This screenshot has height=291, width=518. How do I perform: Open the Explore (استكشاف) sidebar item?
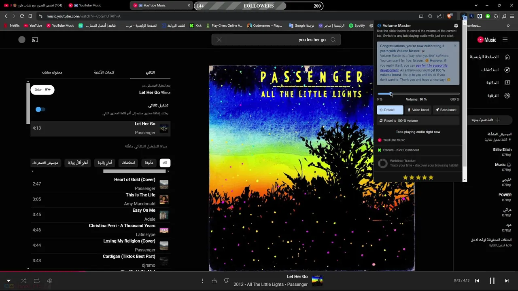point(495,70)
